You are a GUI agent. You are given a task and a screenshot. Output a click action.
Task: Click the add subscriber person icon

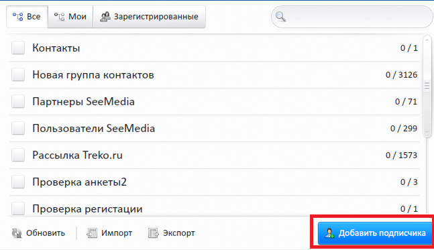329,233
